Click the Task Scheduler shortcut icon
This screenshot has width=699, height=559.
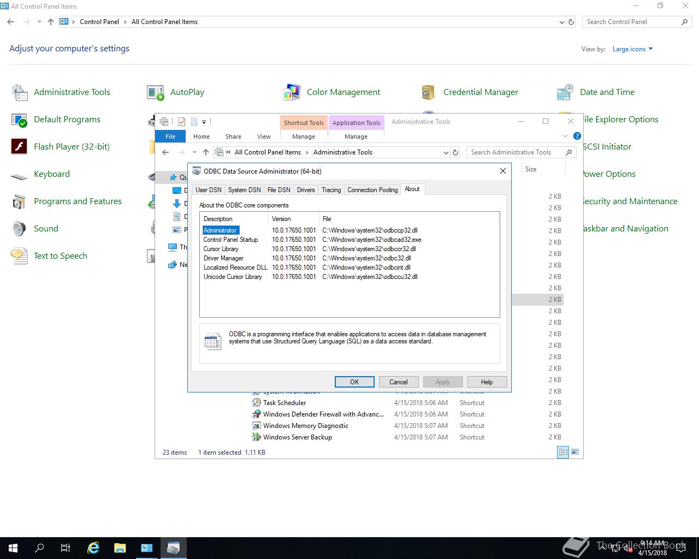click(x=257, y=403)
